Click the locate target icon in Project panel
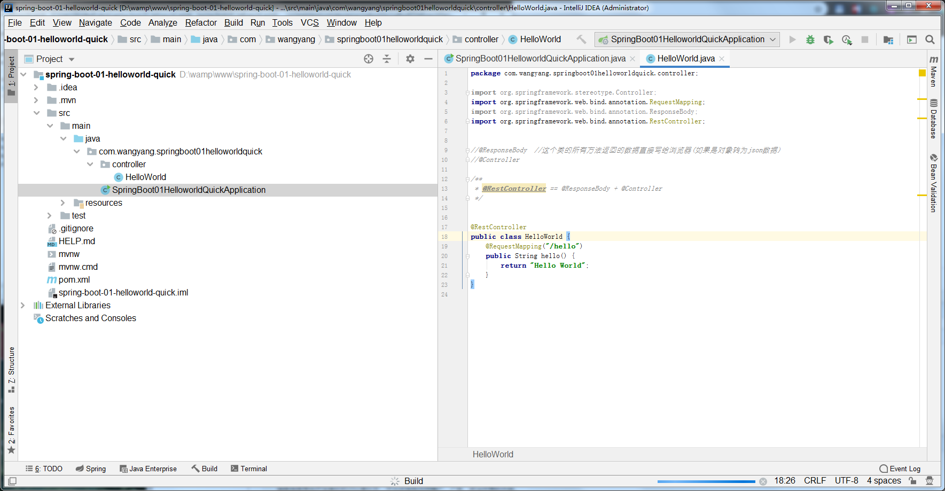Image resolution: width=945 pixels, height=491 pixels. 369,59
